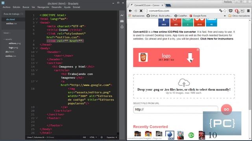Screen dimensions: 252x141
Task: Show more bookmarks with the chevron
Action: click(225, 16)
